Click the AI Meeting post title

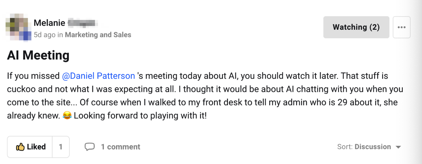(x=38, y=55)
